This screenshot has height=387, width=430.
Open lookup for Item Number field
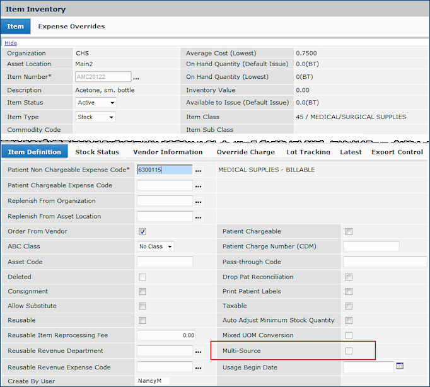(x=136, y=78)
